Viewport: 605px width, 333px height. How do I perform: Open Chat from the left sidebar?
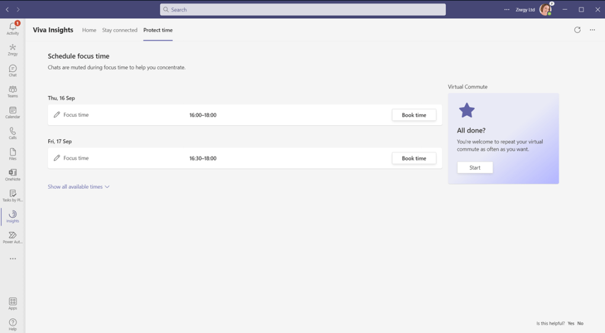pyautogui.click(x=12, y=70)
